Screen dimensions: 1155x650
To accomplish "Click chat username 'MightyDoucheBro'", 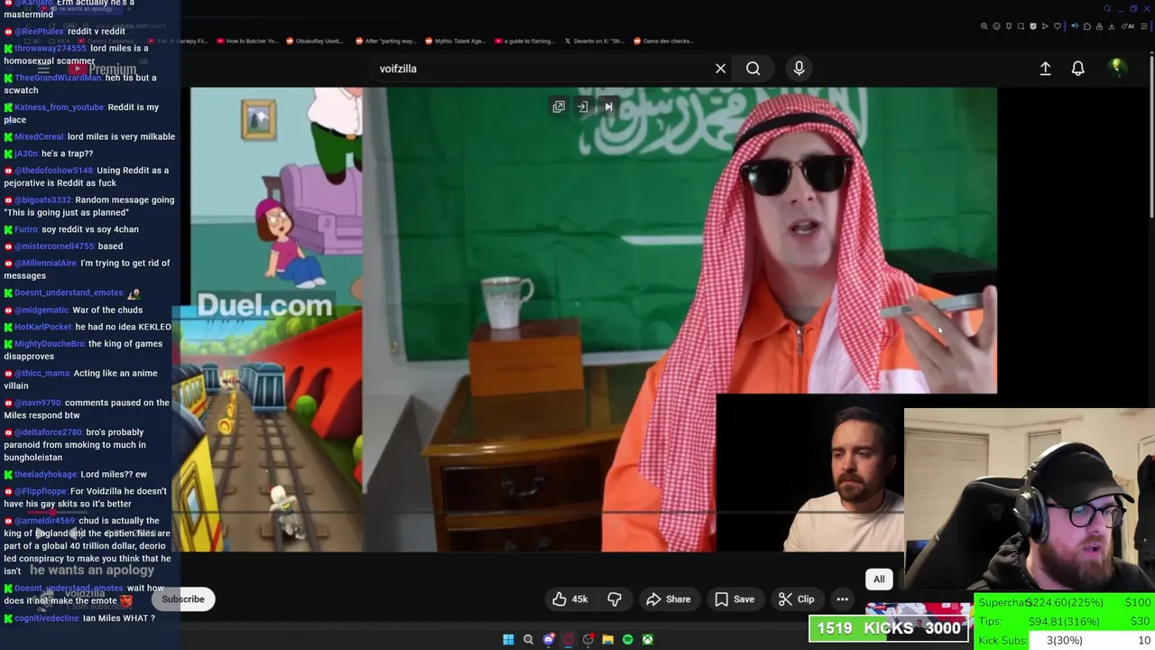I will click(50, 344).
